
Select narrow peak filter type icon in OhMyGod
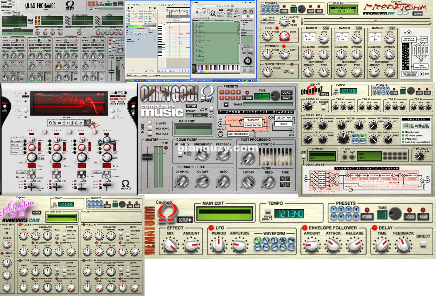(x=288, y=184)
